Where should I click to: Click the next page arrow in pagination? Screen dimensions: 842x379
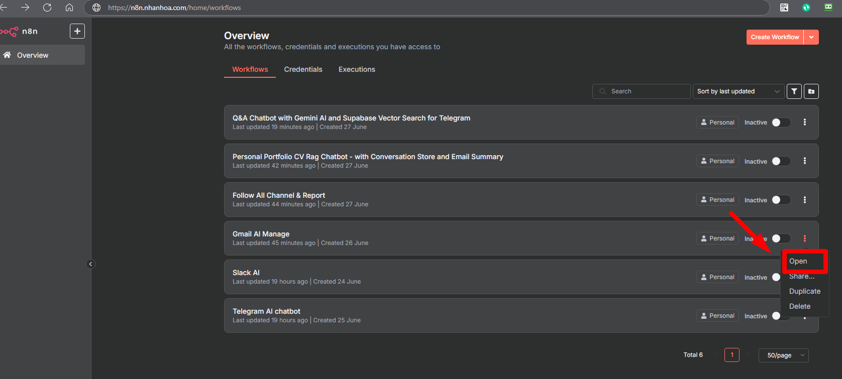tap(748, 355)
